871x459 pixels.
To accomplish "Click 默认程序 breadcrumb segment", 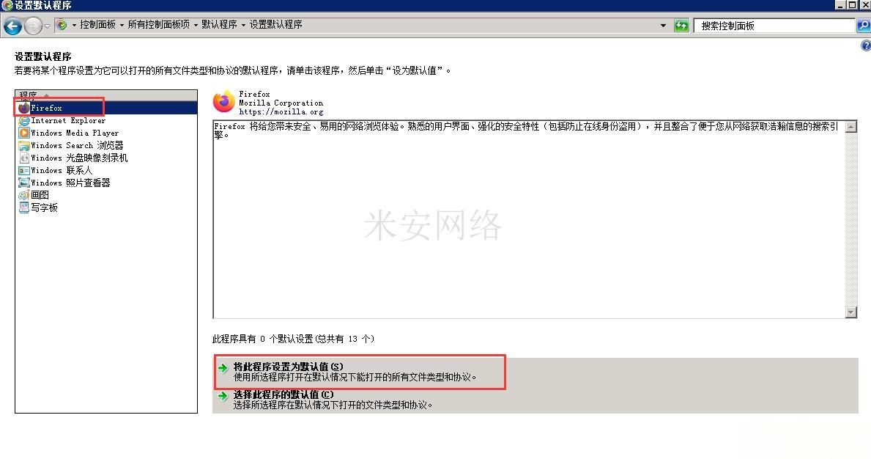I will pyautogui.click(x=220, y=24).
